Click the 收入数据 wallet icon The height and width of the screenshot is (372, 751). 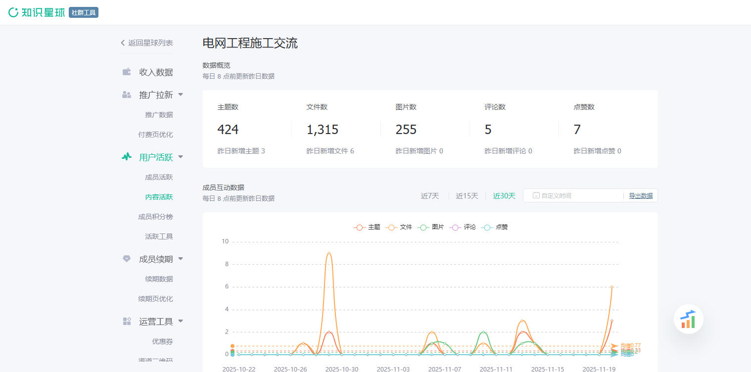[x=127, y=72]
